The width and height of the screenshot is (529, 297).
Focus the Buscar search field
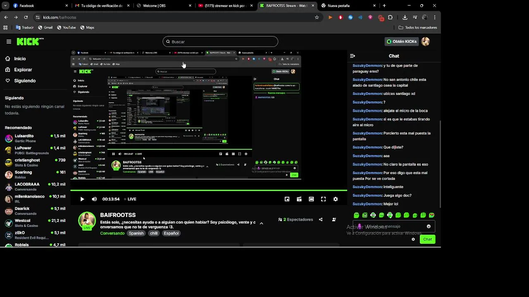coord(220,42)
